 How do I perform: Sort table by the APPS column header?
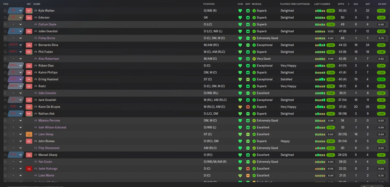(x=341, y=4)
